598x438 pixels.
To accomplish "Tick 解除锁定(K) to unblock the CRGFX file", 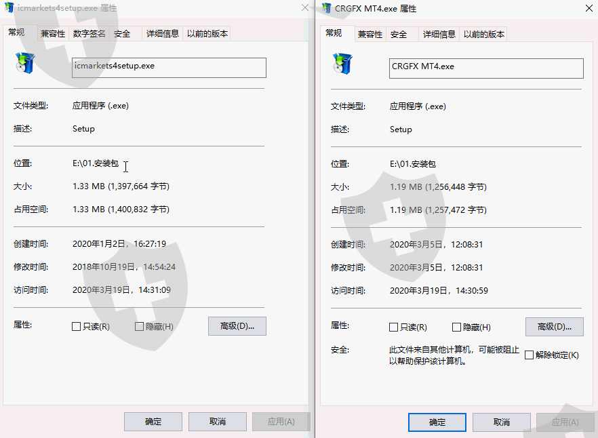I will point(529,355).
